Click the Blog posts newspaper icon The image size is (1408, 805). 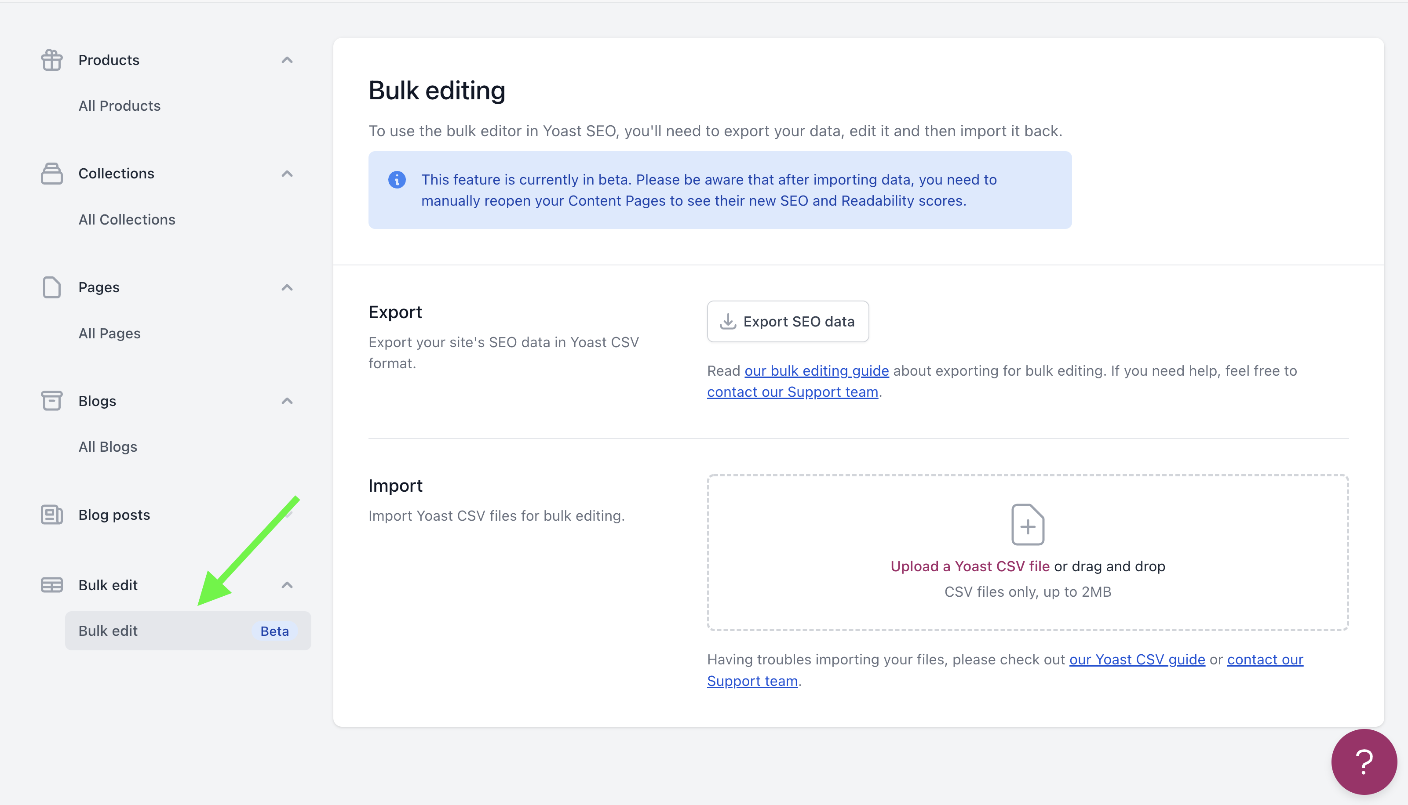pos(51,515)
